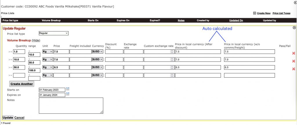
Task: Click into the Notes text area
Action: tap(71, 105)
